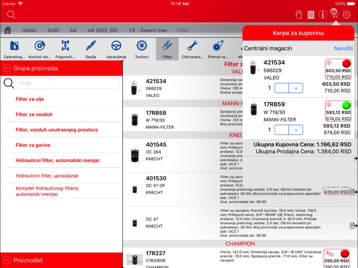Go to home breadcrumb icon
This screenshot has width=358, height=268.
click(x=8, y=30)
